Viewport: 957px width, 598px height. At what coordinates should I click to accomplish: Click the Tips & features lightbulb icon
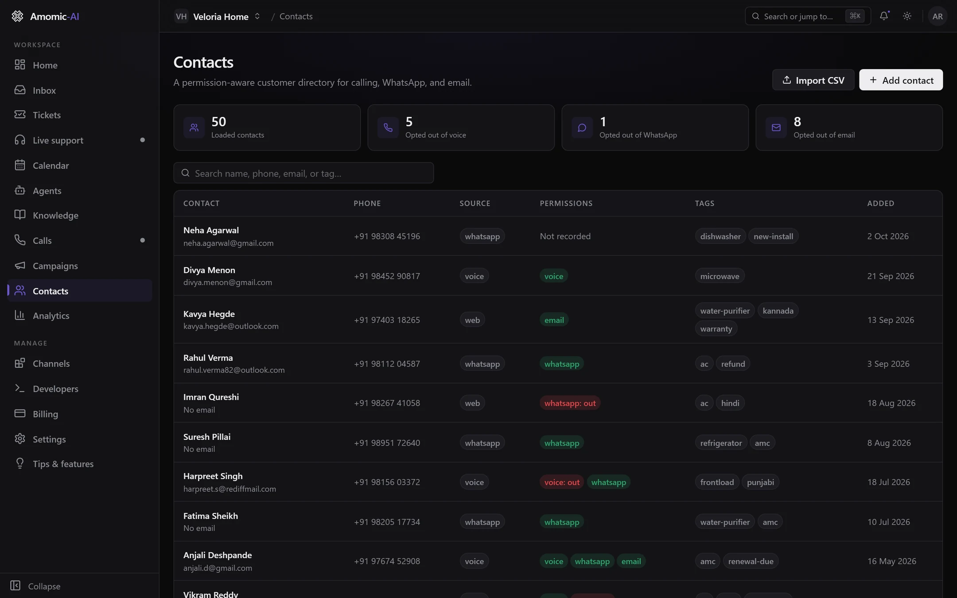tap(20, 463)
